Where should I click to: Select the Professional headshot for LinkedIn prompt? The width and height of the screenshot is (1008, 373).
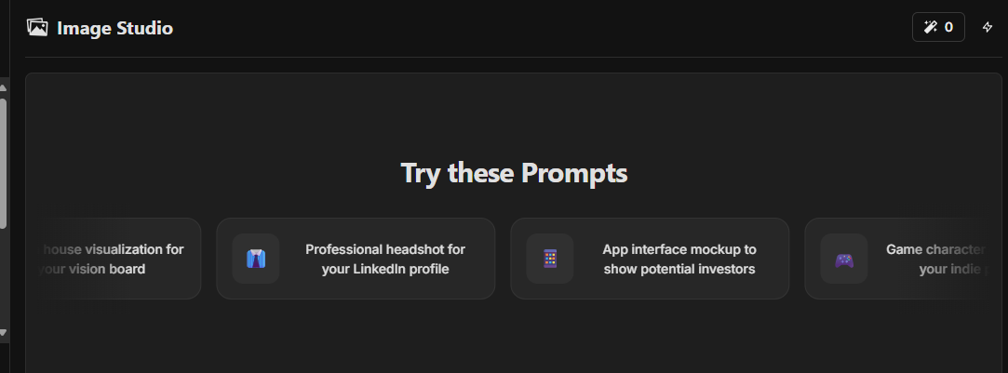356,259
